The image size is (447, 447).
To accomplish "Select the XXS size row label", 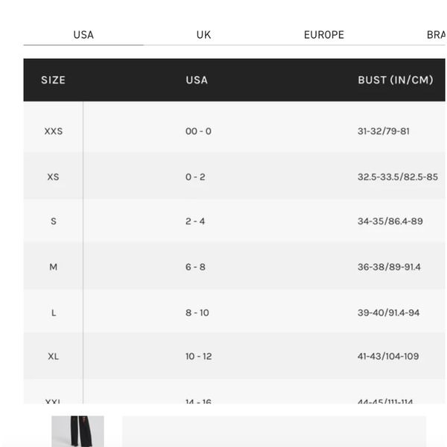I will pyautogui.click(x=54, y=131).
